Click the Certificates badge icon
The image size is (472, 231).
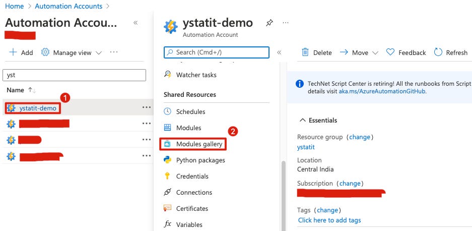167,208
